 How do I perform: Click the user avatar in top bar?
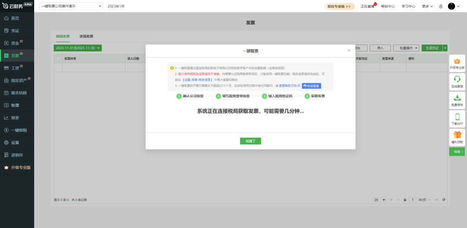(451, 6)
